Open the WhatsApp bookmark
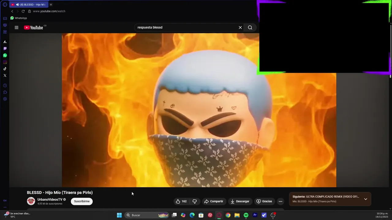The width and height of the screenshot is (392, 220). click(19, 18)
